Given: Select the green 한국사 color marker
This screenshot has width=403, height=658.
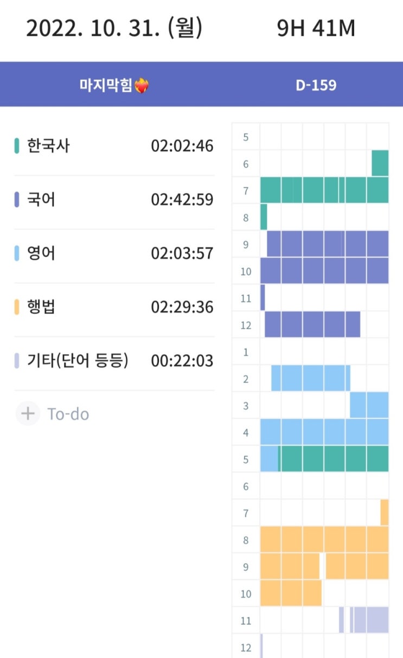Looking at the screenshot, I should pos(17,146).
